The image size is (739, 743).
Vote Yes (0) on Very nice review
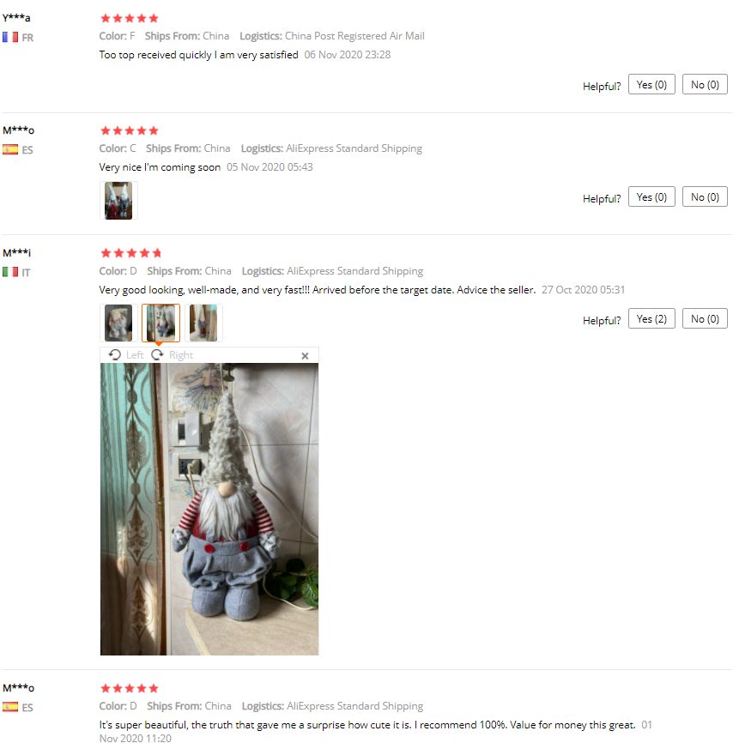coord(651,196)
